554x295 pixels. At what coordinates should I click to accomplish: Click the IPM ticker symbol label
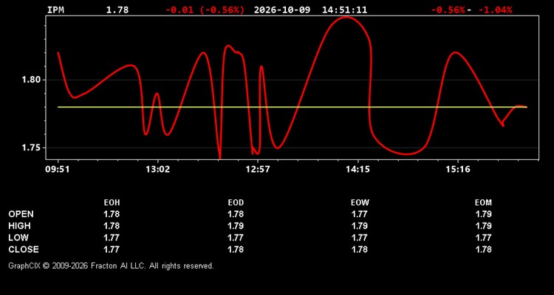(55, 10)
